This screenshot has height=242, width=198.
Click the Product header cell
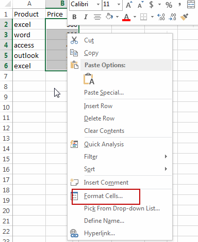pos(29,14)
